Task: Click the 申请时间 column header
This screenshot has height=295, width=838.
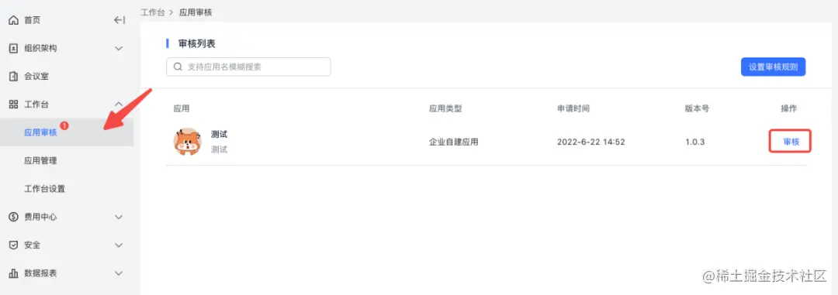Action: (573, 109)
